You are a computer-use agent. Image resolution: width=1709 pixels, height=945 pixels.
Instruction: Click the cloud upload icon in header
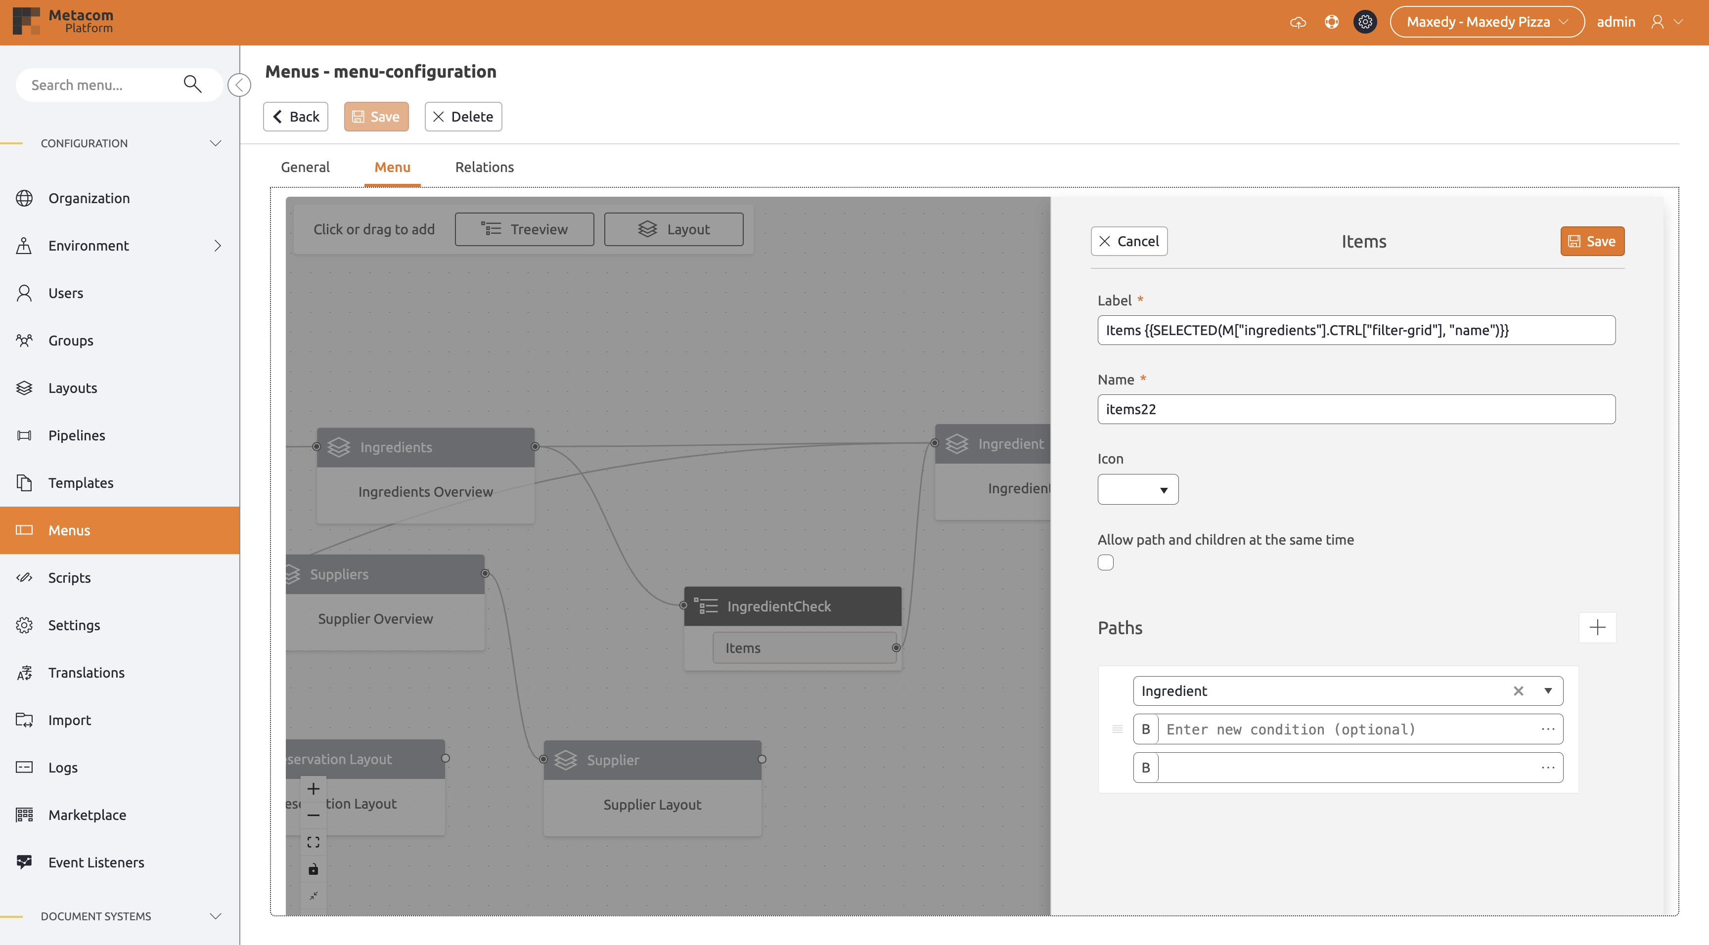[x=1298, y=22]
